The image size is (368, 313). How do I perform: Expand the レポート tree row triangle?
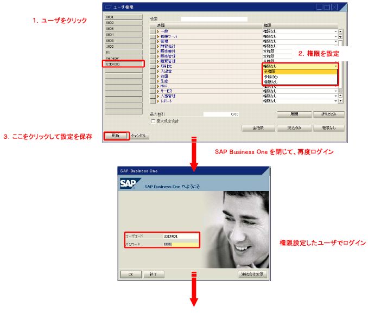tap(158, 101)
